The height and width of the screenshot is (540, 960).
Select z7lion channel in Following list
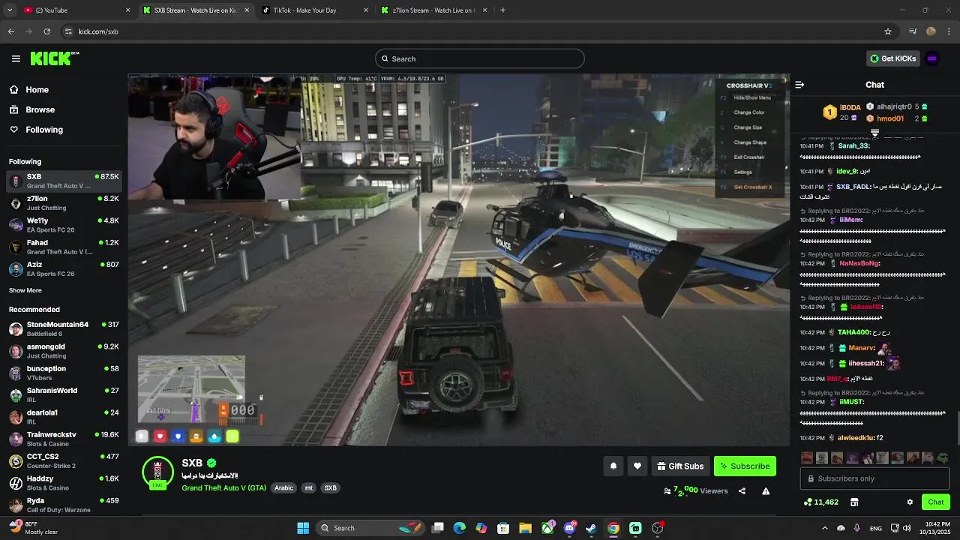pyautogui.click(x=64, y=202)
